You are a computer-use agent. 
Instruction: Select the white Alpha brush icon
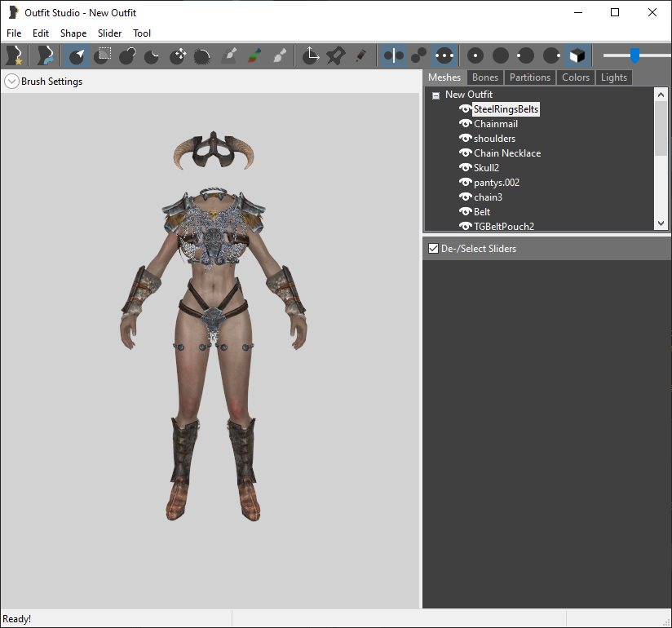click(280, 55)
